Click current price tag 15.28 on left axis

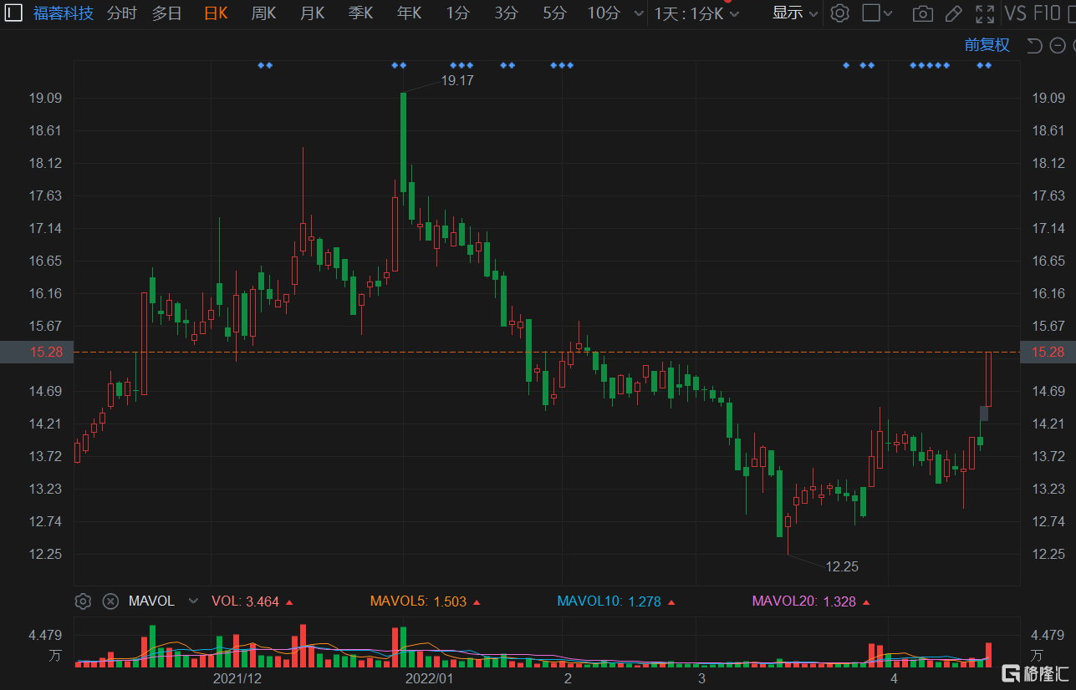tap(37, 353)
